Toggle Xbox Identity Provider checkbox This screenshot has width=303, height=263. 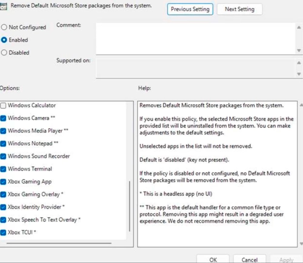pos(3,207)
